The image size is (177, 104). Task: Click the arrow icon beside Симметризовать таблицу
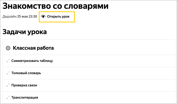pyautogui.click(x=8, y=61)
